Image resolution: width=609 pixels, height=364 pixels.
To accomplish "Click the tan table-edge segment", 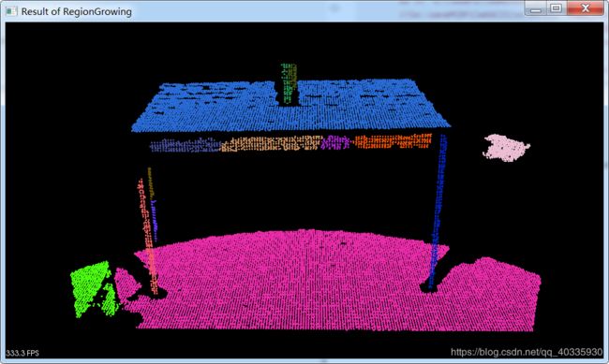I will 271,143.
